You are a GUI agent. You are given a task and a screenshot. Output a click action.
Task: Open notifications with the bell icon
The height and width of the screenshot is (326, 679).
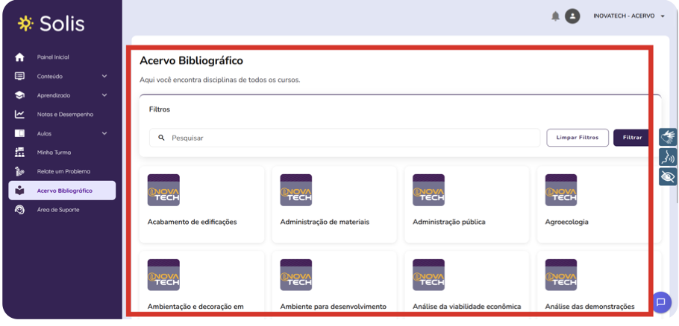pos(555,16)
